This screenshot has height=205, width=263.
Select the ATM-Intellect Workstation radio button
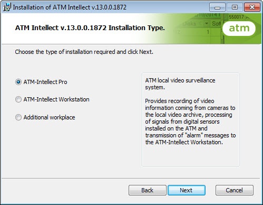click(x=18, y=99)
